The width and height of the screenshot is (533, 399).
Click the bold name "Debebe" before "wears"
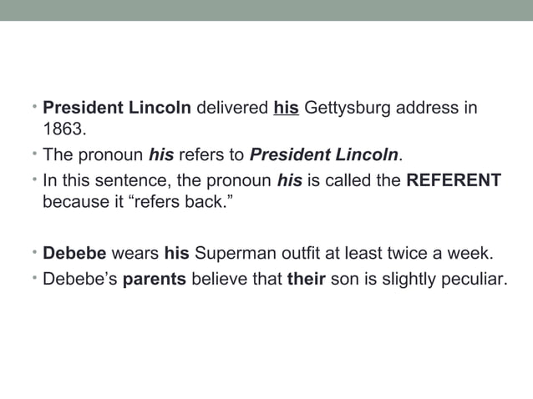(72, 254)
